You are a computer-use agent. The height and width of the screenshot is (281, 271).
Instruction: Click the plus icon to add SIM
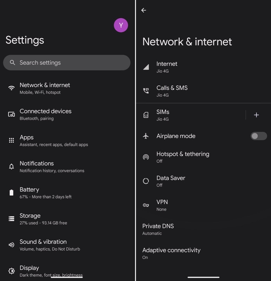[x=256, y=115]
